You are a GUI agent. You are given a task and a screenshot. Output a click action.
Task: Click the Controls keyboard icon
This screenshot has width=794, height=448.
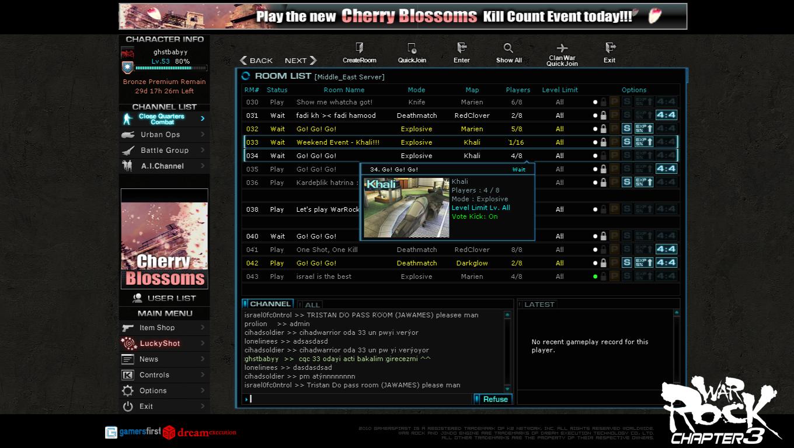coord(128,374)
